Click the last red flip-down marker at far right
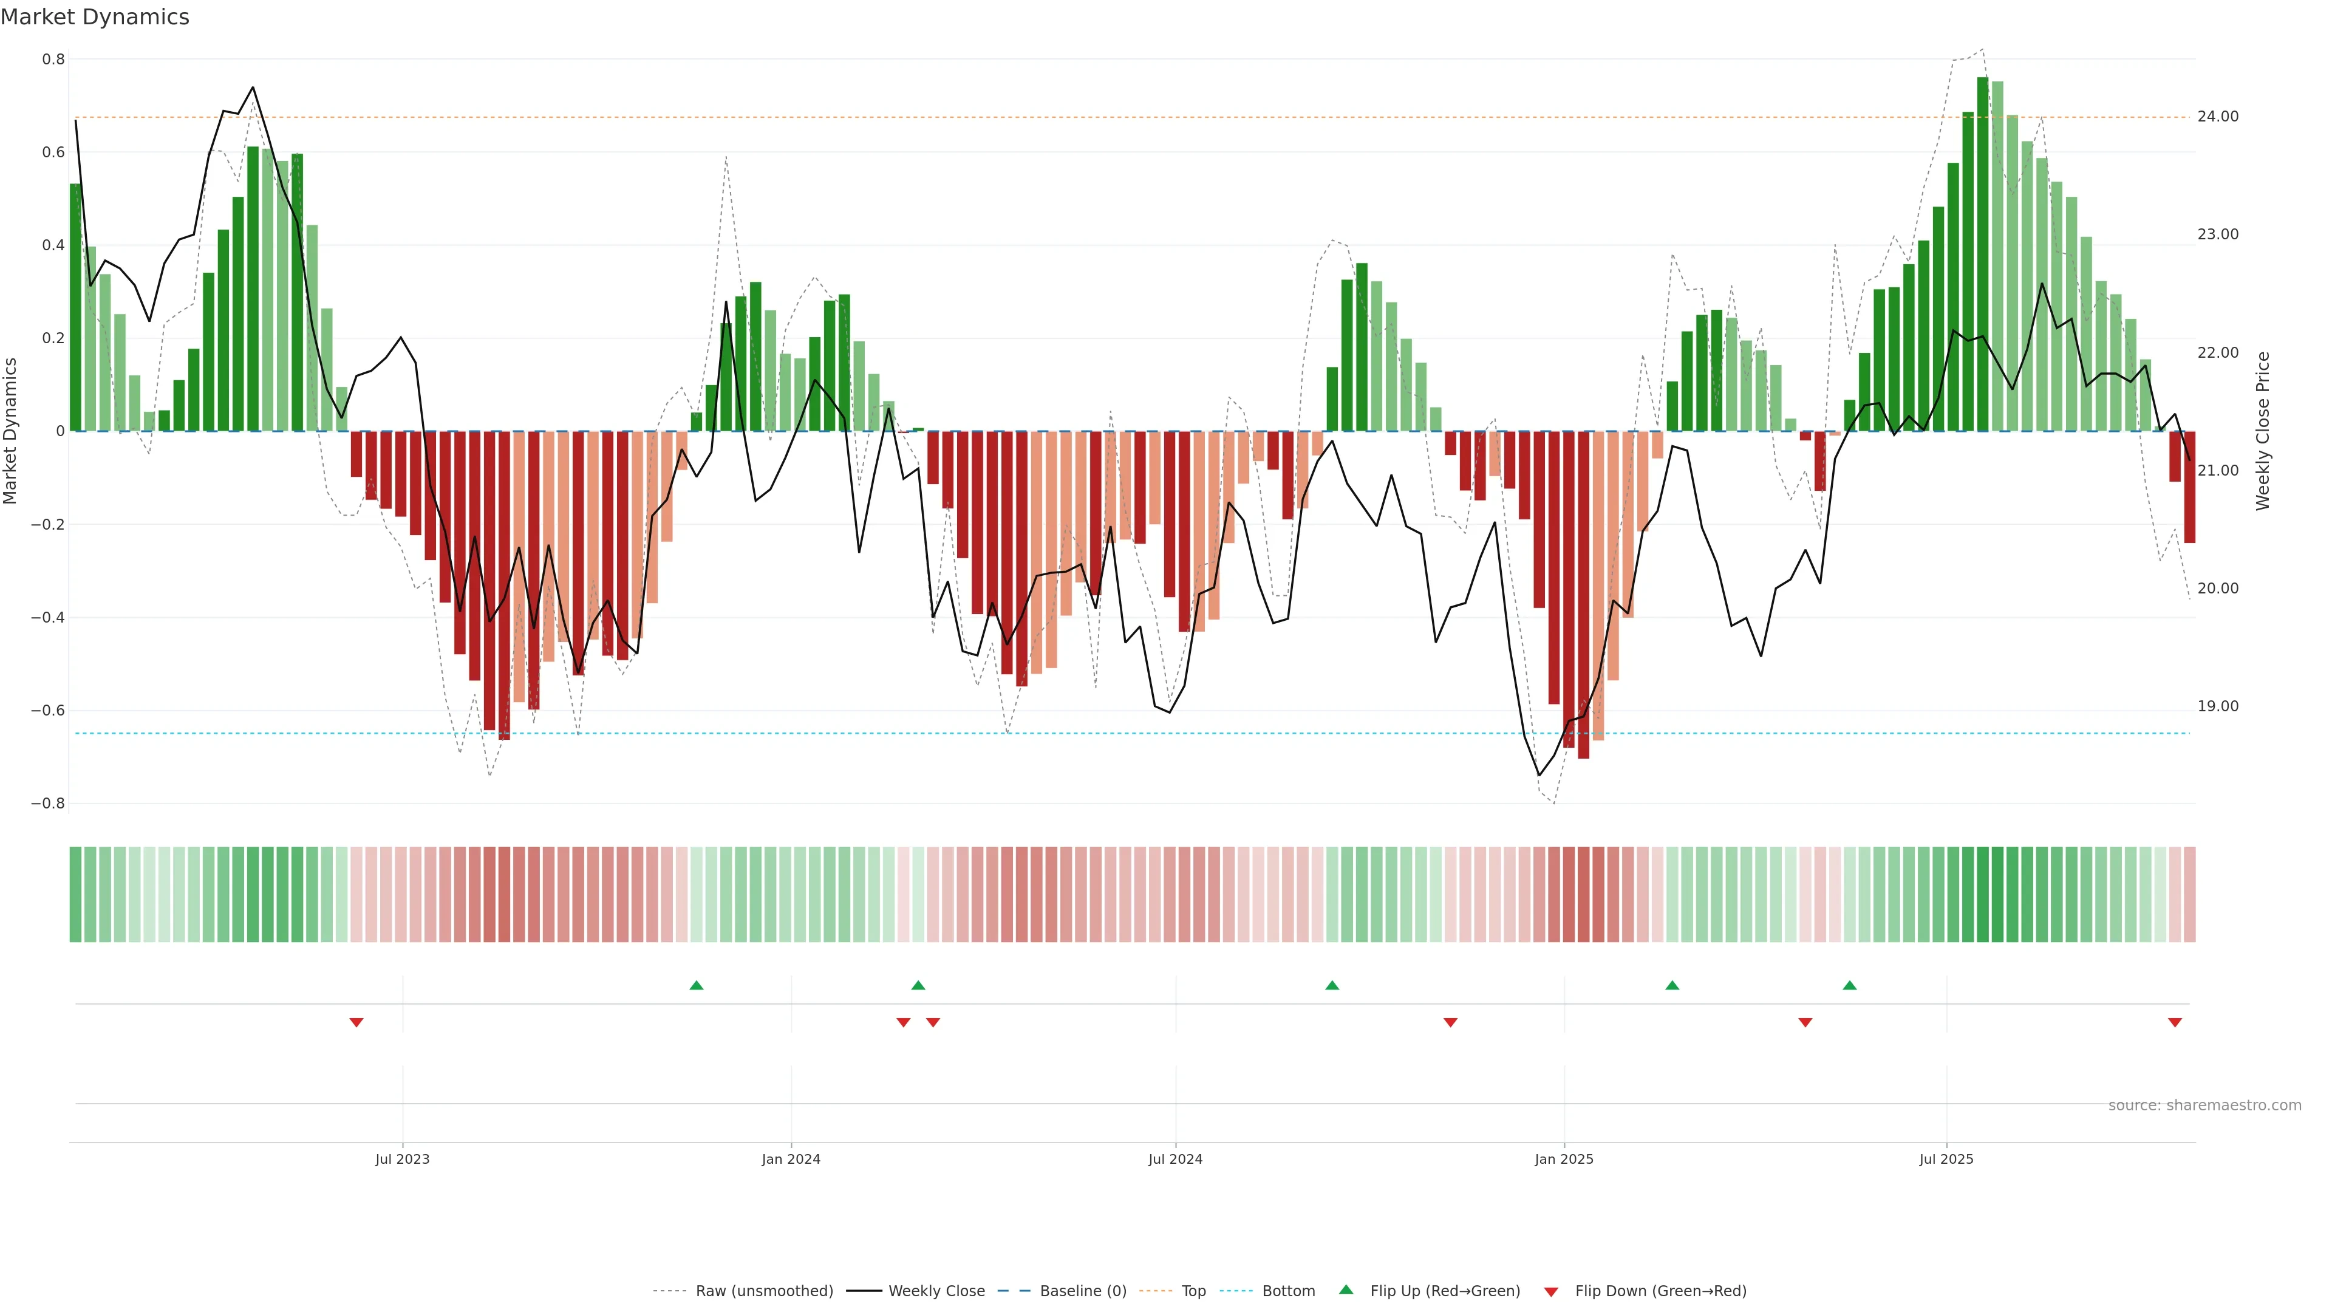 [x=2175, y=1022]
